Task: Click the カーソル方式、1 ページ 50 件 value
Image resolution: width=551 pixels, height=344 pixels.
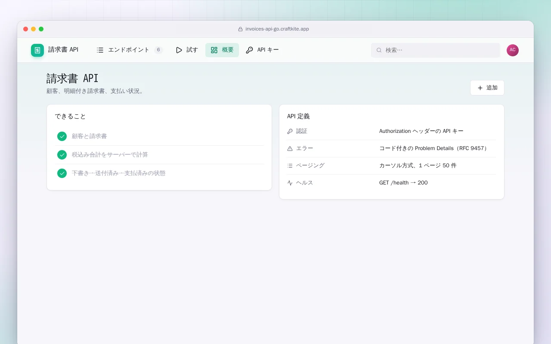Action: tap(418, 166)
